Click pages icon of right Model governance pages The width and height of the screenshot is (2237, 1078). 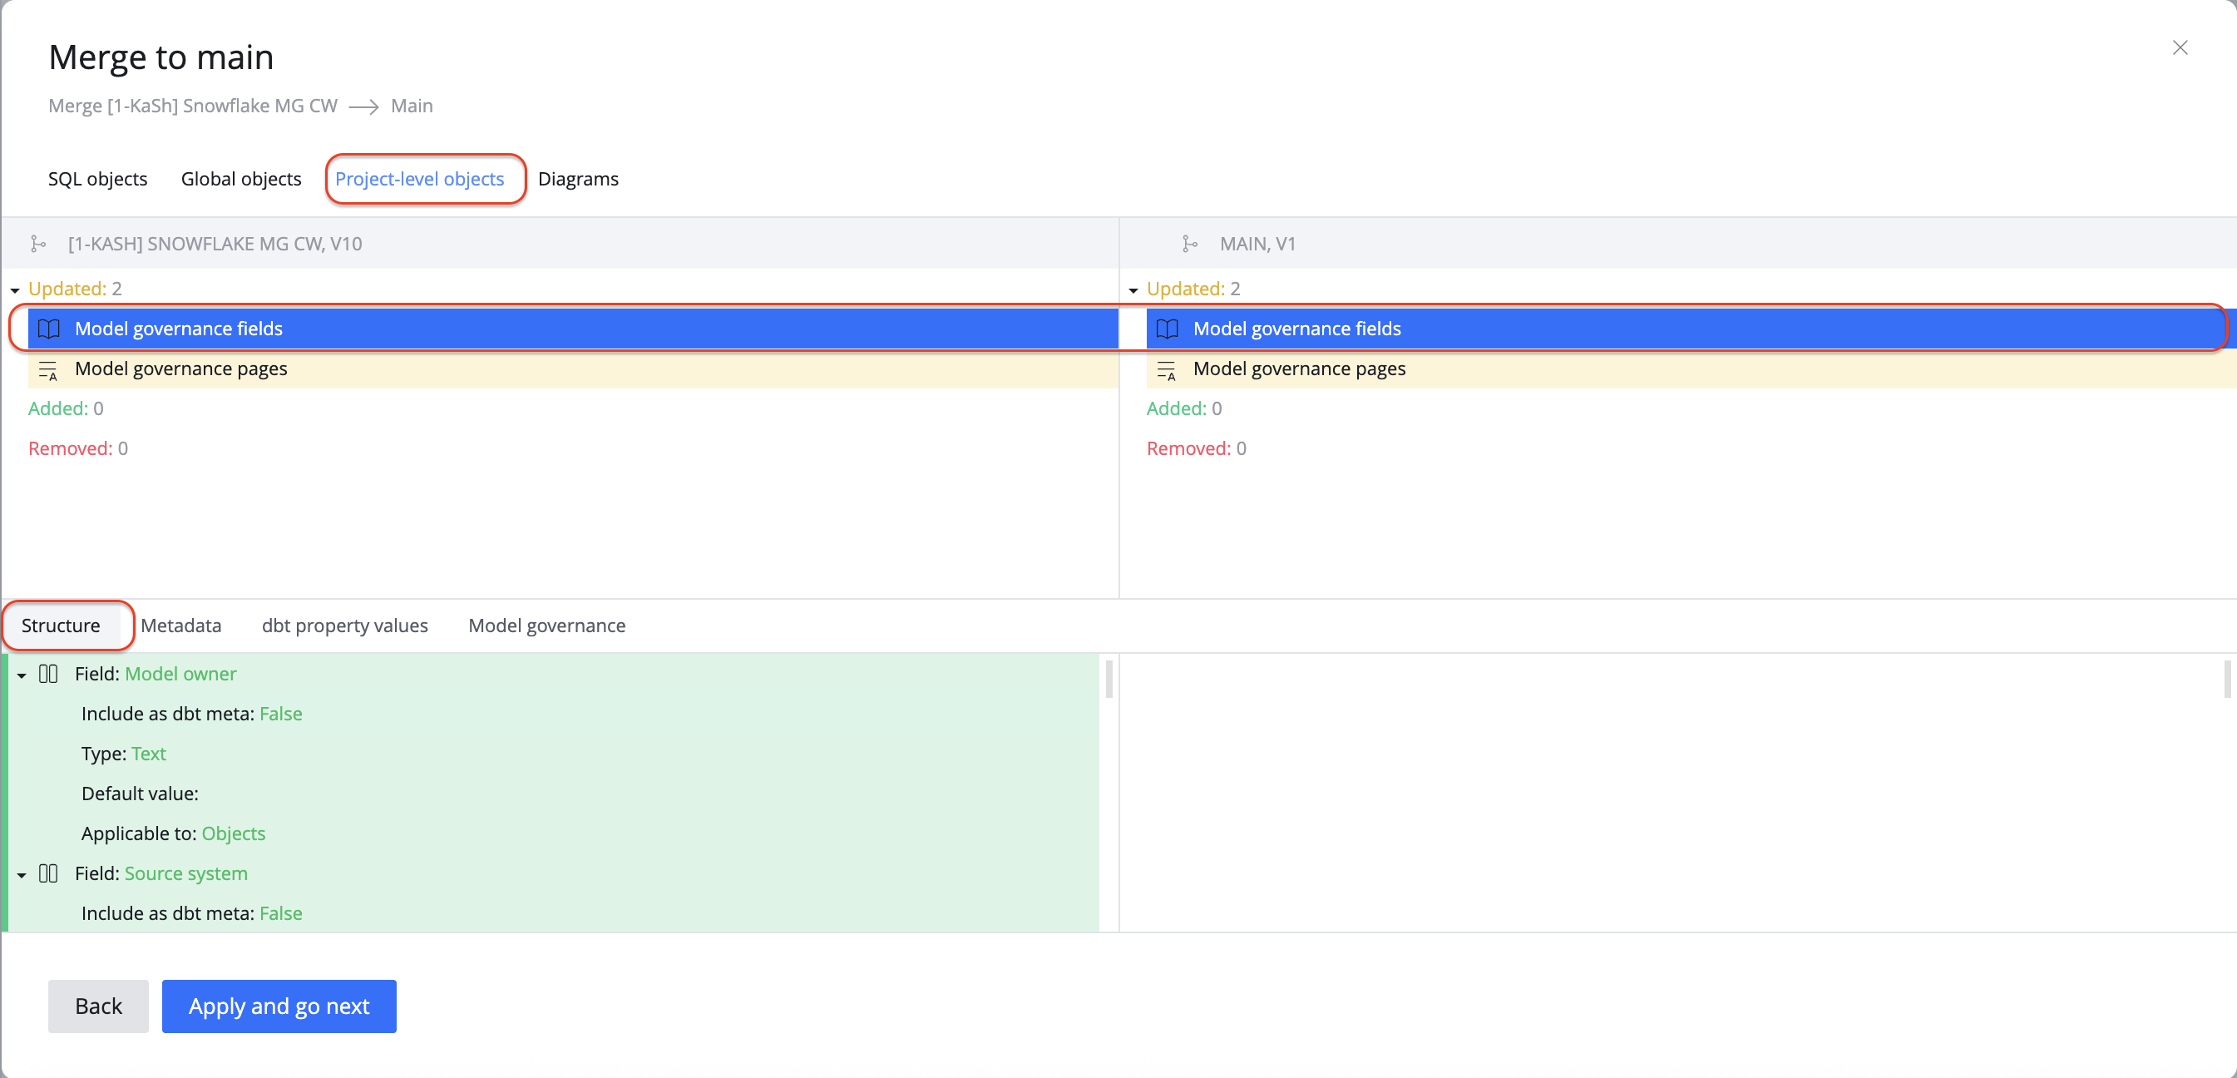[1167, 369]
